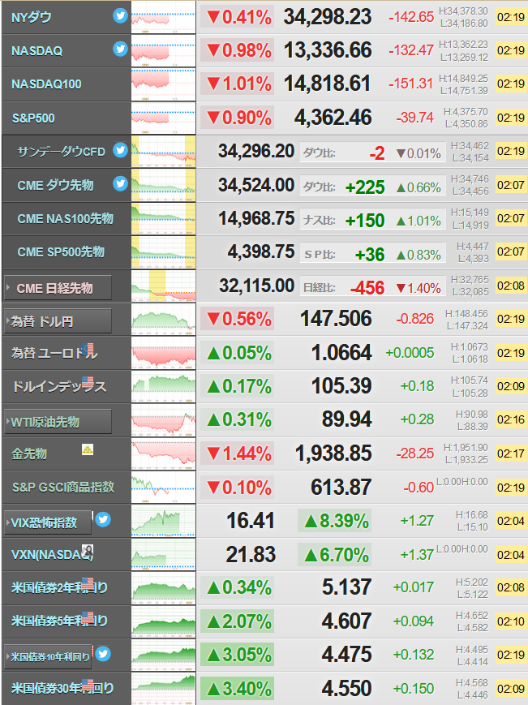Open the VIX恐怖指数 mini chart
This screenshot has width=528, height=705.
164,521
